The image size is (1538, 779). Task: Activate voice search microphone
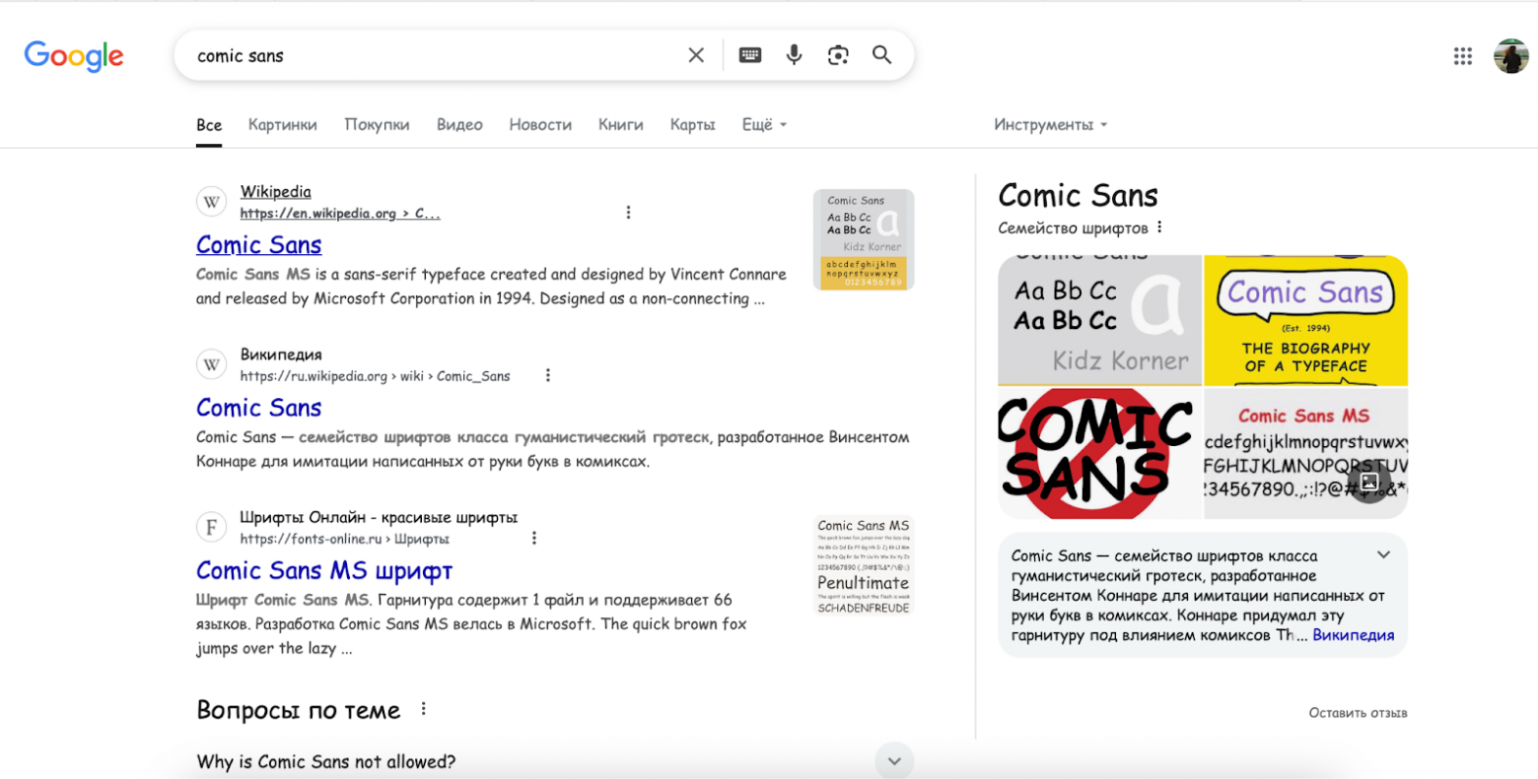tap(796, 55)
